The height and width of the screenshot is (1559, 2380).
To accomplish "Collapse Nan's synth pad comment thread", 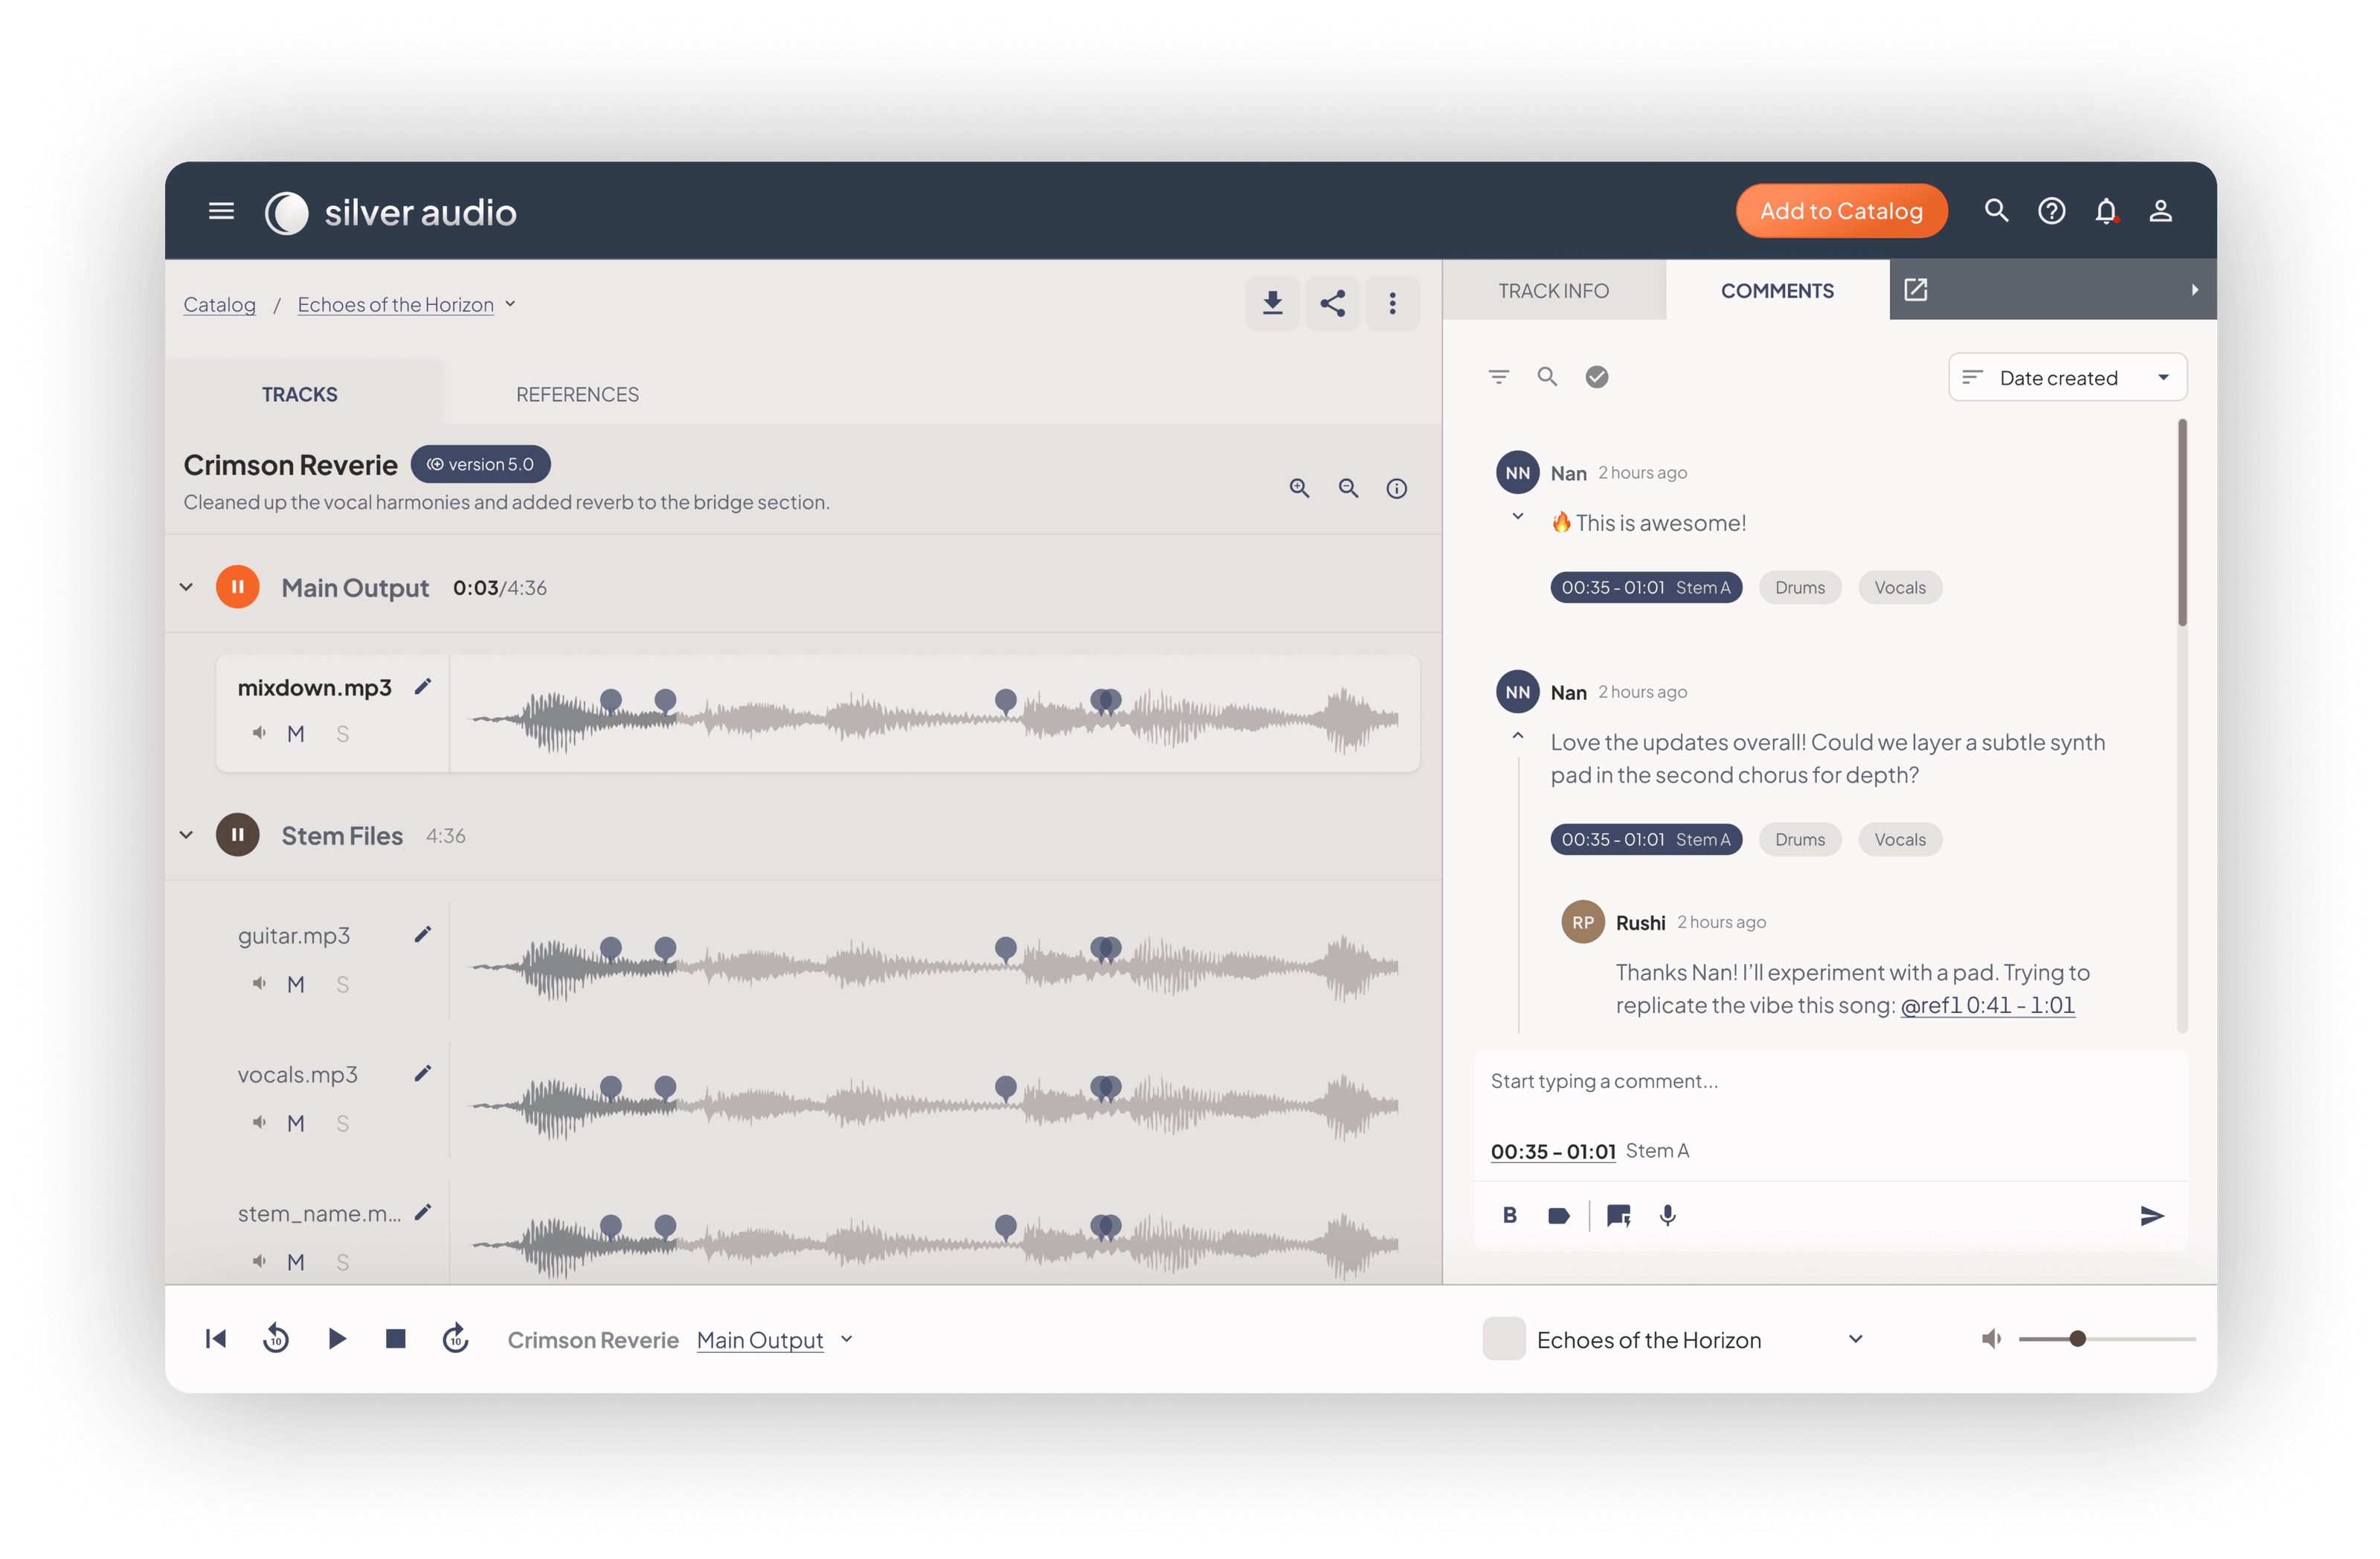I will [1517, 736].
